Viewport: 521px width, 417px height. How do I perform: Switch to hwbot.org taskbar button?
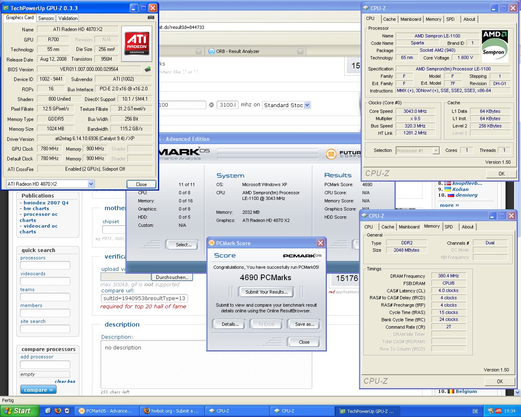[172, 411]
